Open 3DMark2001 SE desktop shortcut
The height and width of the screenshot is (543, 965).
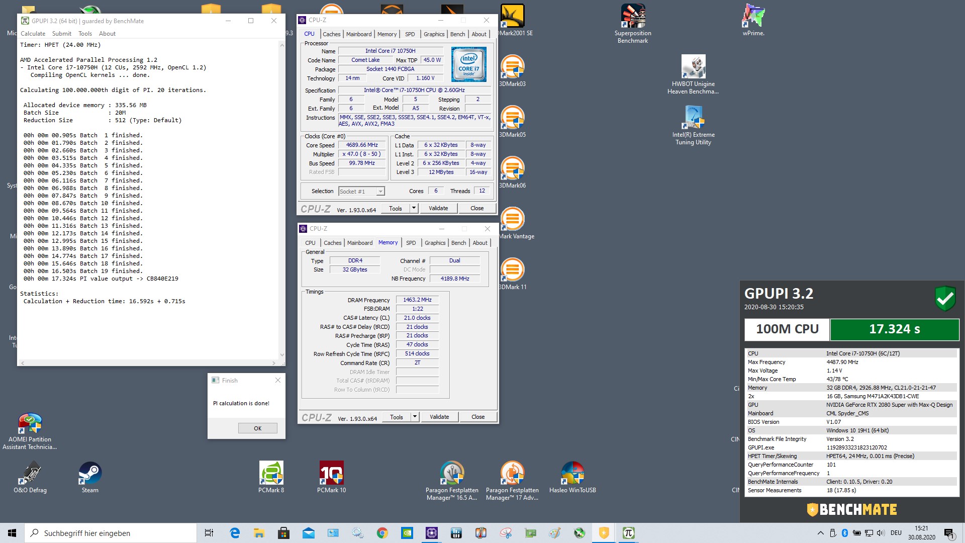[515, 20]
